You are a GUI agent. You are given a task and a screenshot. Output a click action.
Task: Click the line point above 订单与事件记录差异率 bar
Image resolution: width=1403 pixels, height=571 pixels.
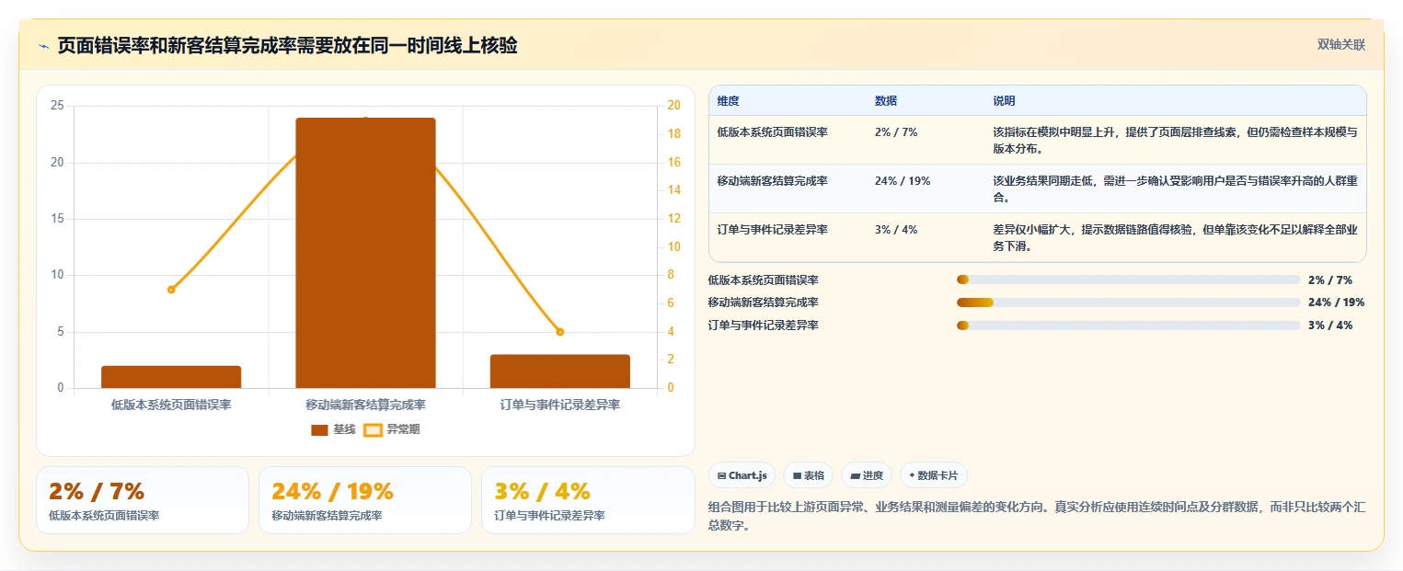[x=559, y=332]
